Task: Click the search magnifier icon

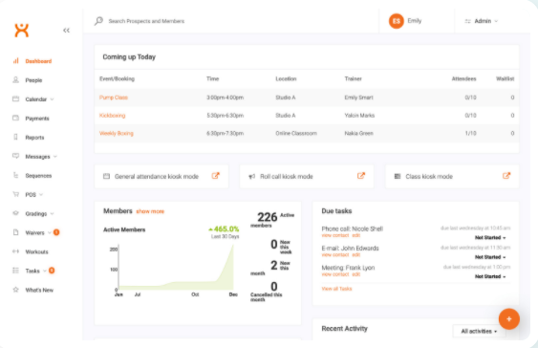Action: coord(98,21)
